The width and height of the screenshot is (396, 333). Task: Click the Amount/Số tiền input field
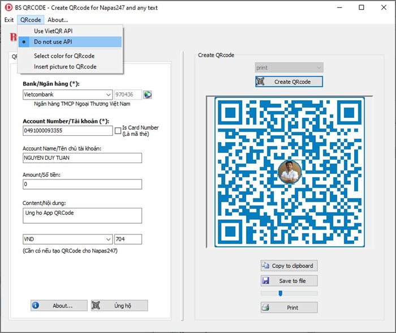coord(83,184)
